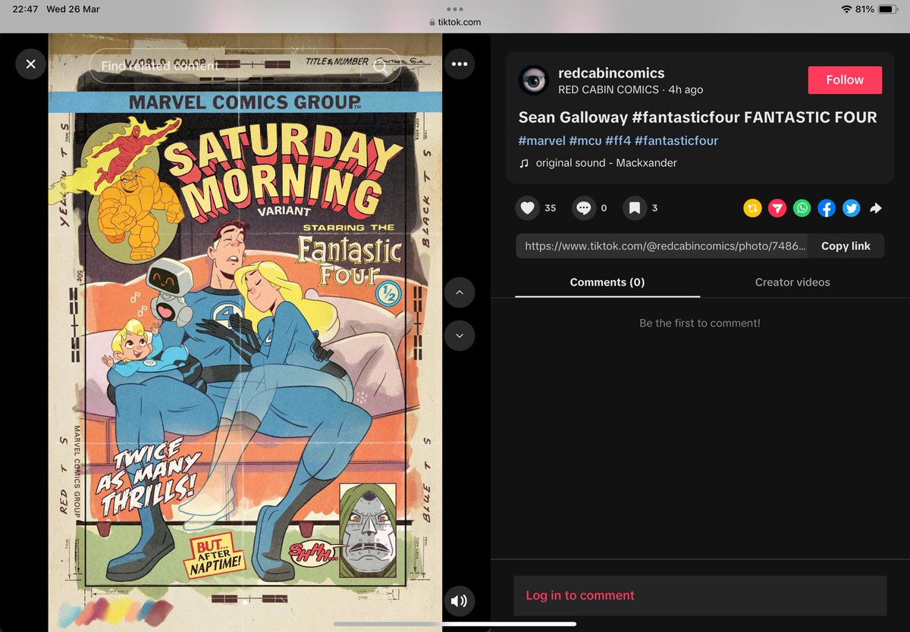Share to WhatsApp
Image resolution: width=910 pixels, height=632 pixels.
tap(802, 208)
